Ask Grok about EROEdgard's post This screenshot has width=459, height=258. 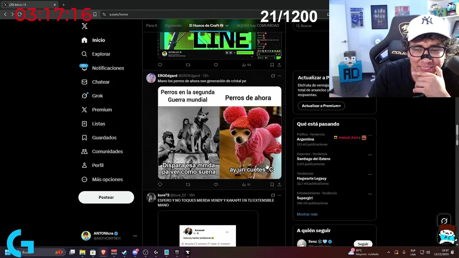coord(273,76)
